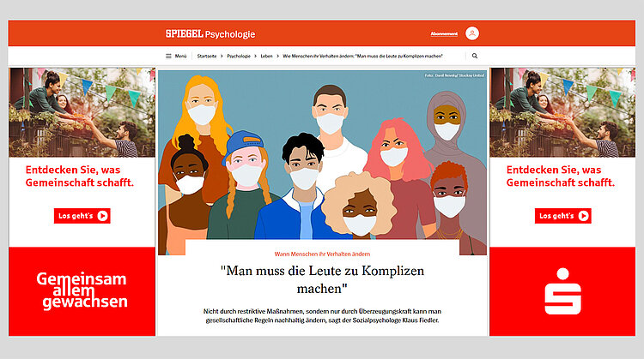The width and height of the screenshot is (644, 359).
Task: Click the search magnifier icon
Action: 475,56
